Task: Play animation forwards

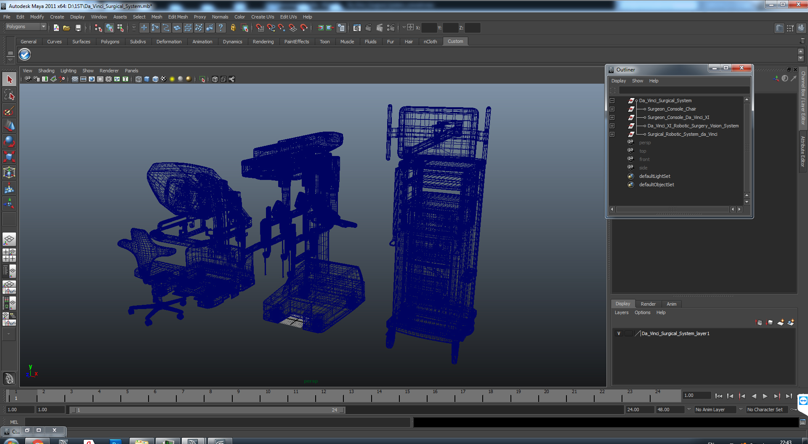Action: (x=765, y=396)
